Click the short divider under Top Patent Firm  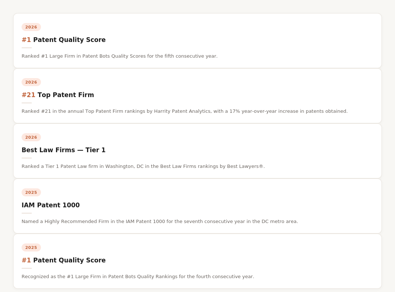(x=27, y=103)
